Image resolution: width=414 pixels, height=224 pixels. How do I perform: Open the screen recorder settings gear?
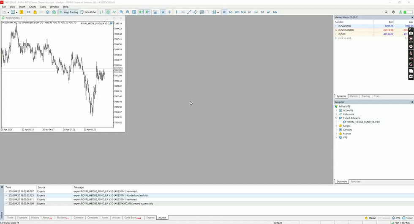(x=411, y=76)
